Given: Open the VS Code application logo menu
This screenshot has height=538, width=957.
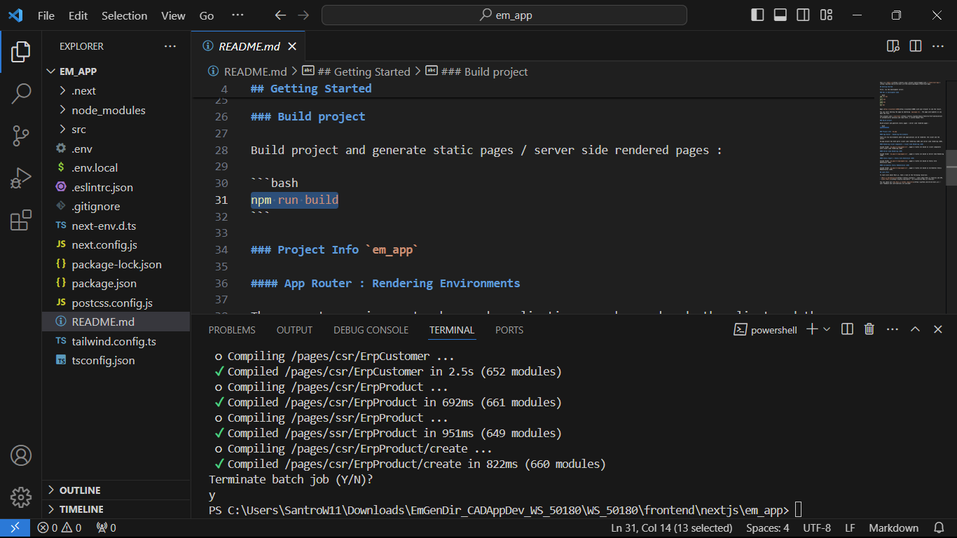Looking at the screenshot, I should [x=15, y=15].
